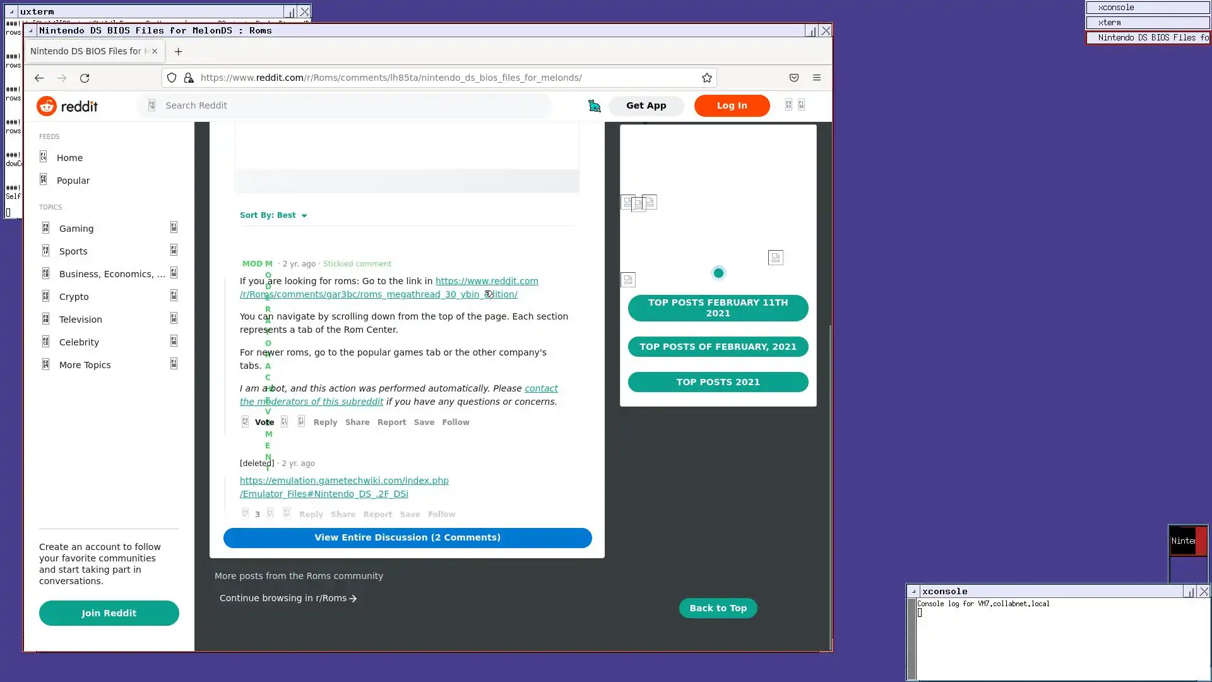Open the Sort By: Best dropdown

273,215
